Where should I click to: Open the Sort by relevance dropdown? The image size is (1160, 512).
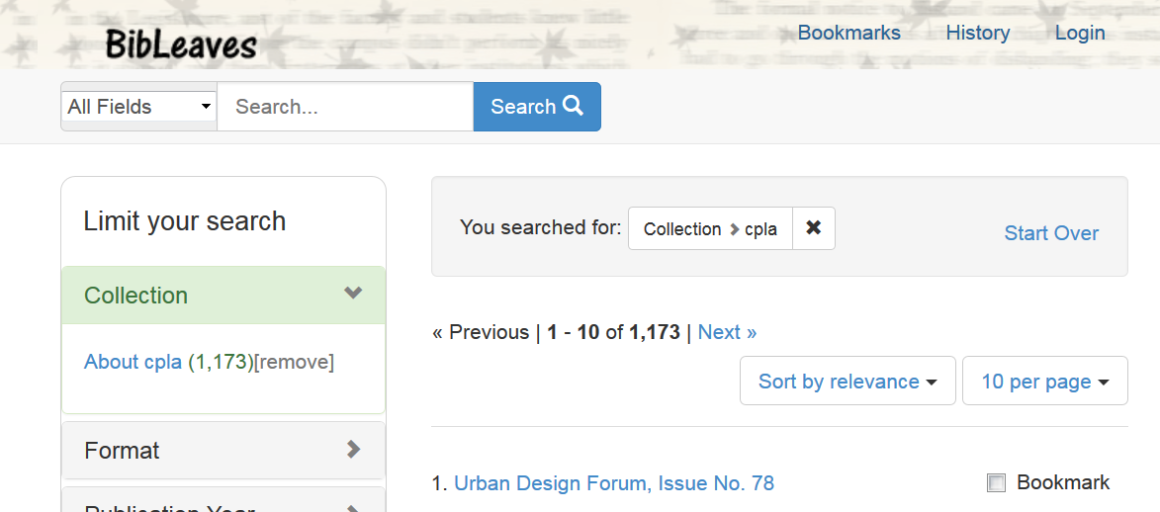847,382
